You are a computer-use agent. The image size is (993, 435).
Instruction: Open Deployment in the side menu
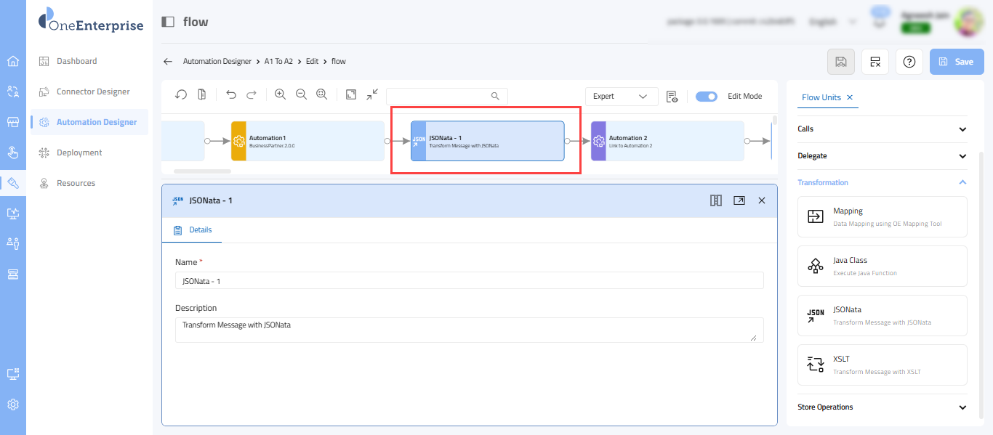(79, 153)
